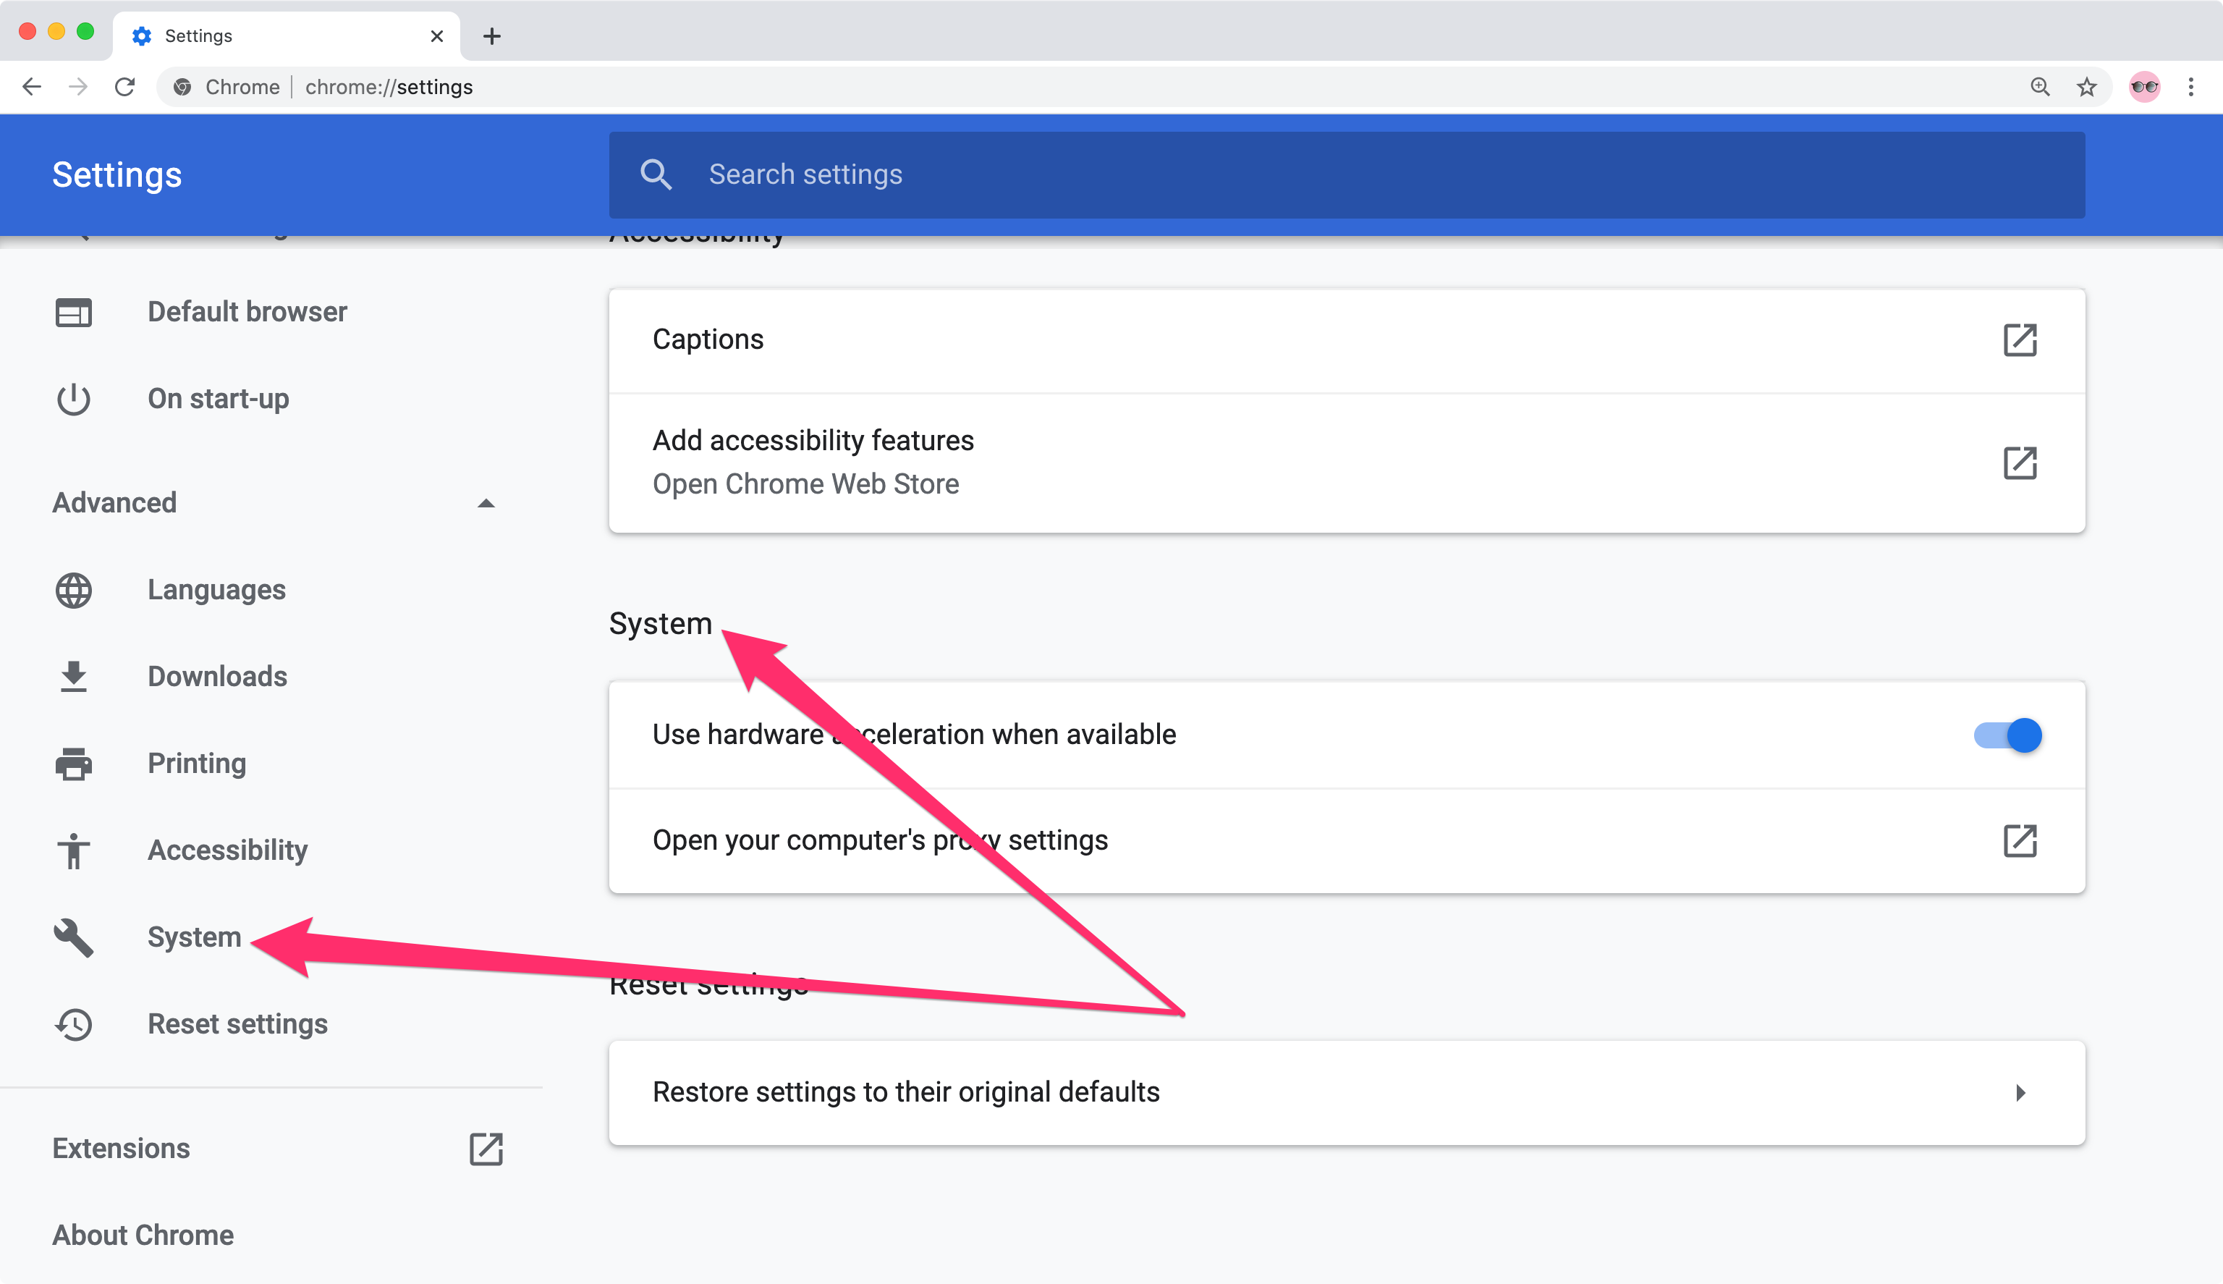Click Use hardware acceleration when available label

click(913, 735)
